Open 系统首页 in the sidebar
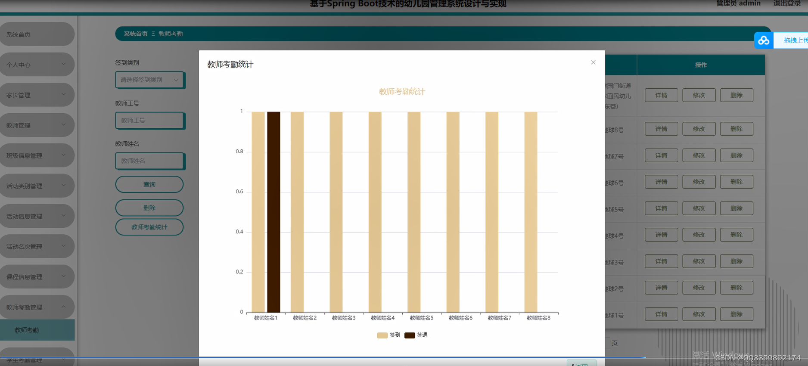 tap(37, 34)
